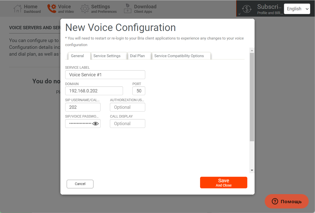Click the Service Label input field
This screenshot has height=213, width=315.
(105, 75)
